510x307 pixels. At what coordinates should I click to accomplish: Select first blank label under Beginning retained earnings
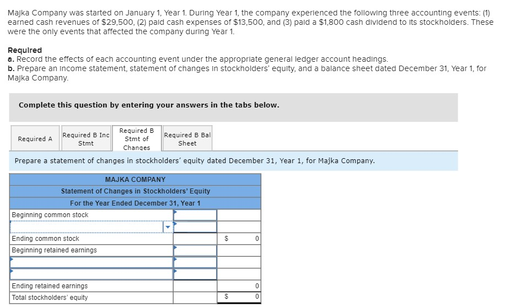[x=91, y=262]
